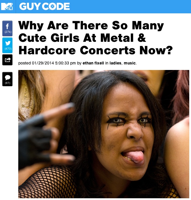Viewport: 191px width, 200px height.
Task: Open the music category link
Action: [x=130, y=63]
